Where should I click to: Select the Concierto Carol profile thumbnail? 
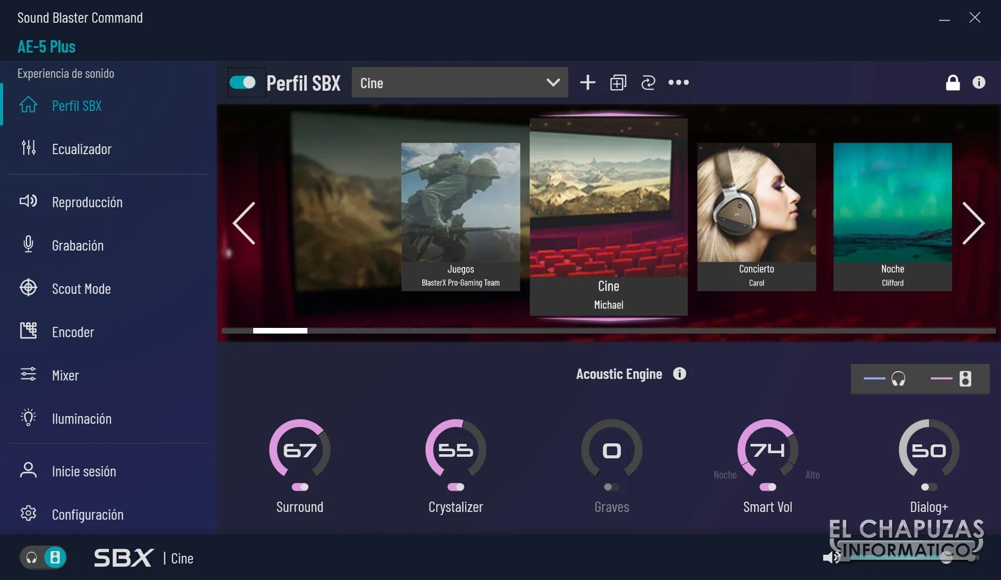coord(756,217)
